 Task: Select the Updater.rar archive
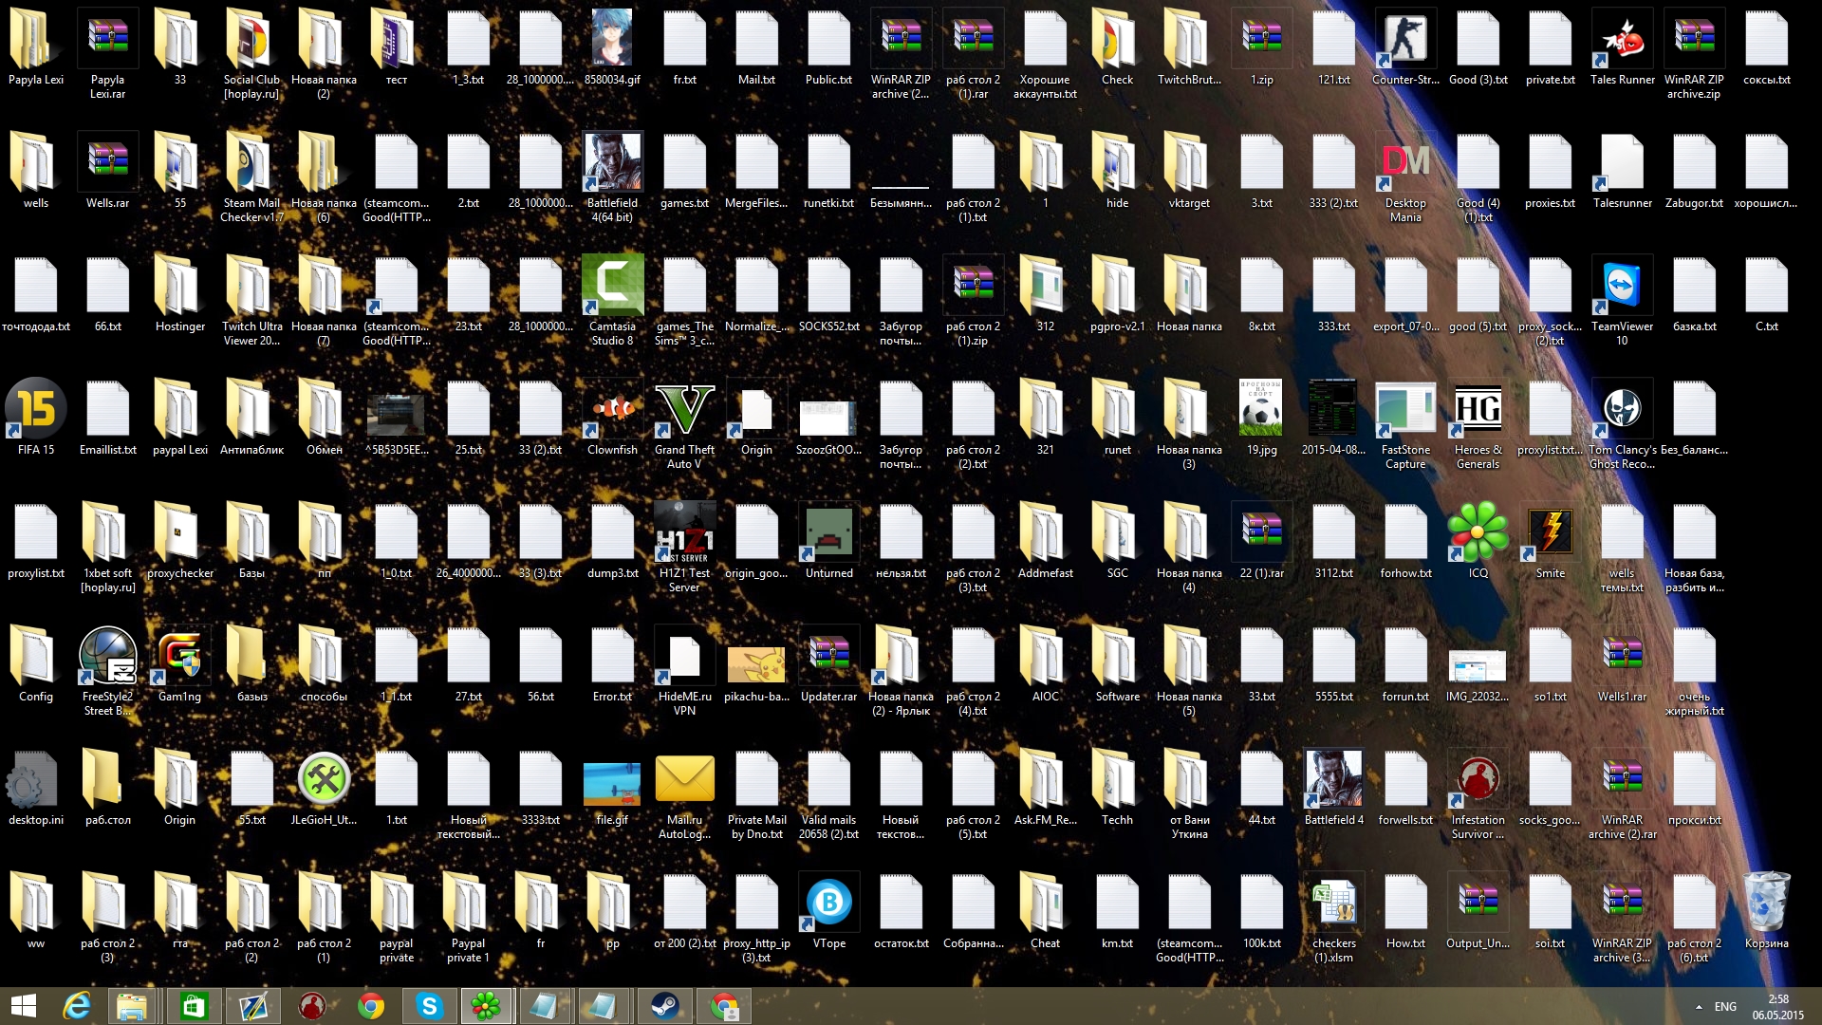(829, 656)
